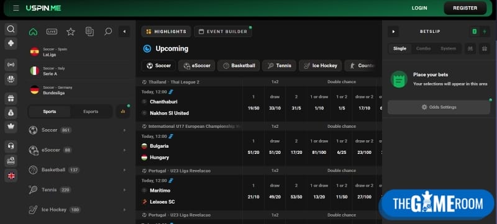Viewport: 497px width, 224px height.
Task: Open the basketball sidebar icon
Action: (11, 78)
